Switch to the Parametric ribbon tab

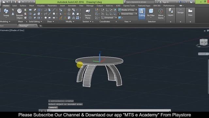pyautogui.click(x=52, y=6)
